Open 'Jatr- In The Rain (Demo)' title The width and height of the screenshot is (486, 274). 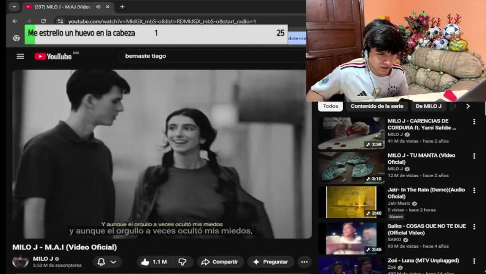(x=426, y=193)
